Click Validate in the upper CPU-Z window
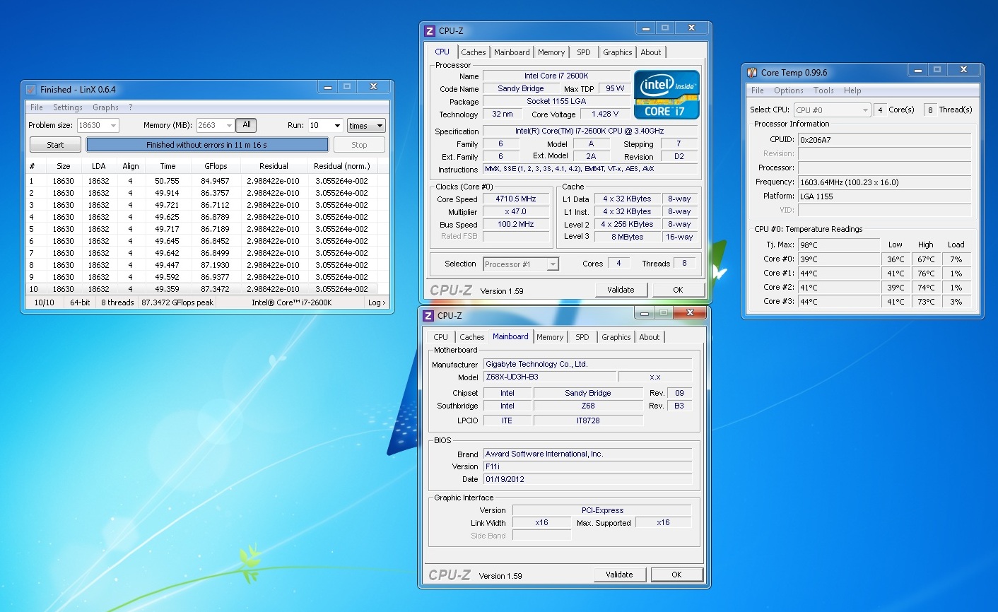 [621, 290]
